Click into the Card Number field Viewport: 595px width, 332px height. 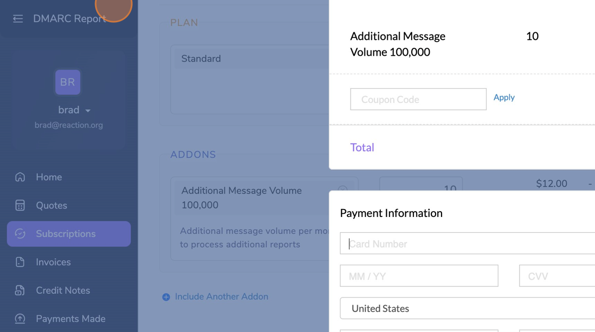pos(467,243)
